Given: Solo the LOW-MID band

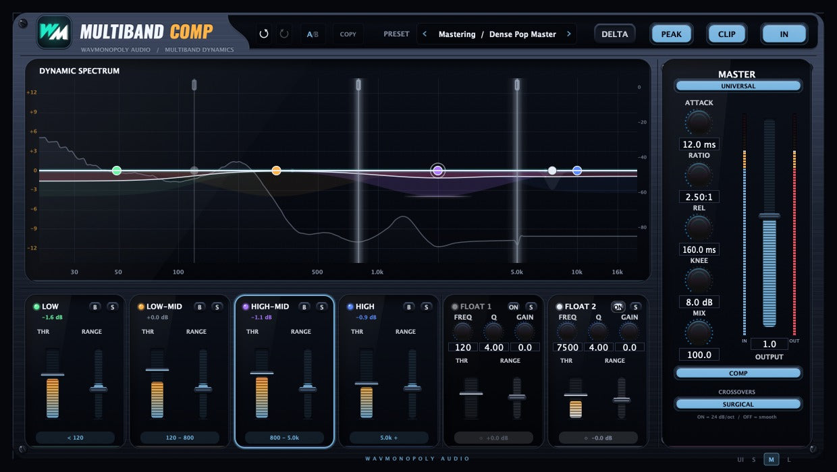Looking at the screenshot, I should [x=217, y=307].
